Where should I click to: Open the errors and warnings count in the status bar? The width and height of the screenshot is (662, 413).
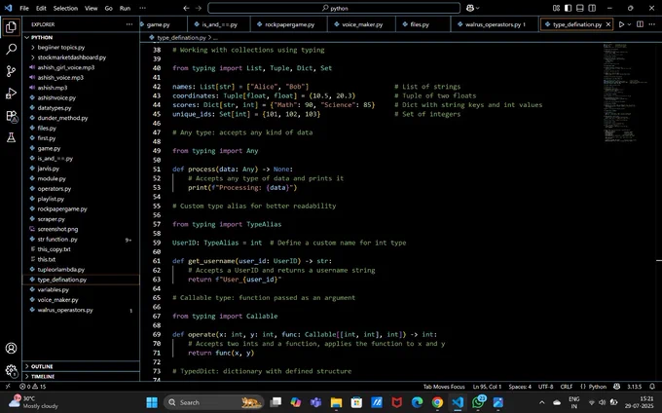coord(33,387)
